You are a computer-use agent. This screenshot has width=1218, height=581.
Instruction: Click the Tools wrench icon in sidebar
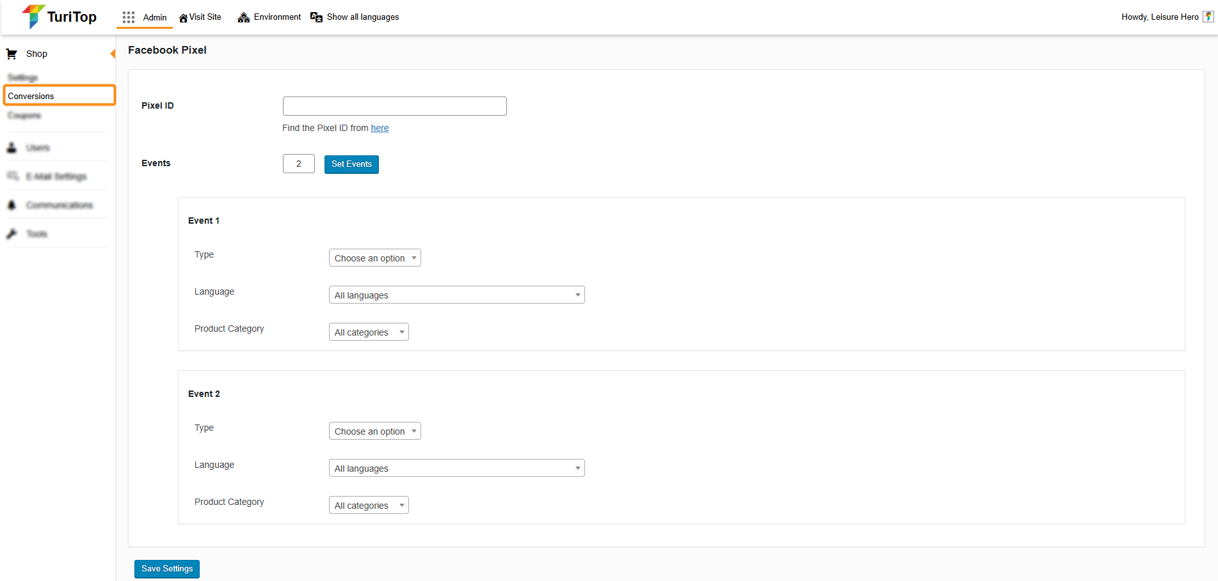(12, 234)
